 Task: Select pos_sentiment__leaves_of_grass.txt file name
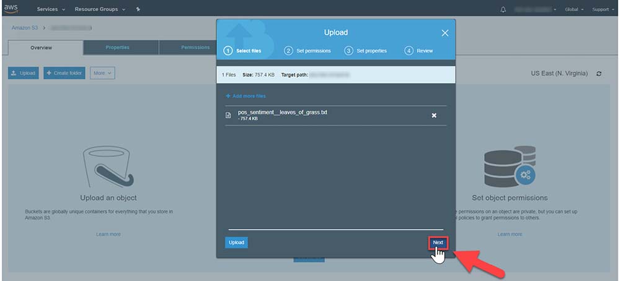pyautogui.click(x=282, y=113)
